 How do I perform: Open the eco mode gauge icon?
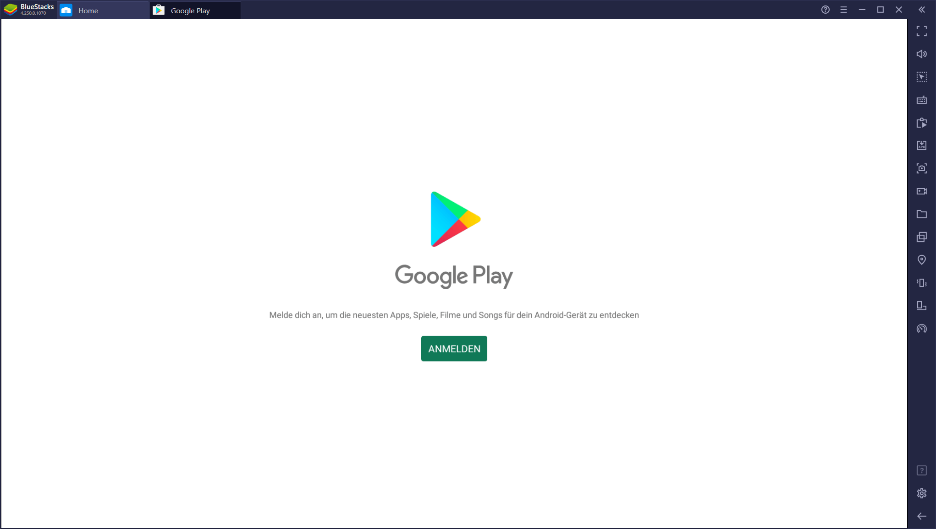point(921,329)
